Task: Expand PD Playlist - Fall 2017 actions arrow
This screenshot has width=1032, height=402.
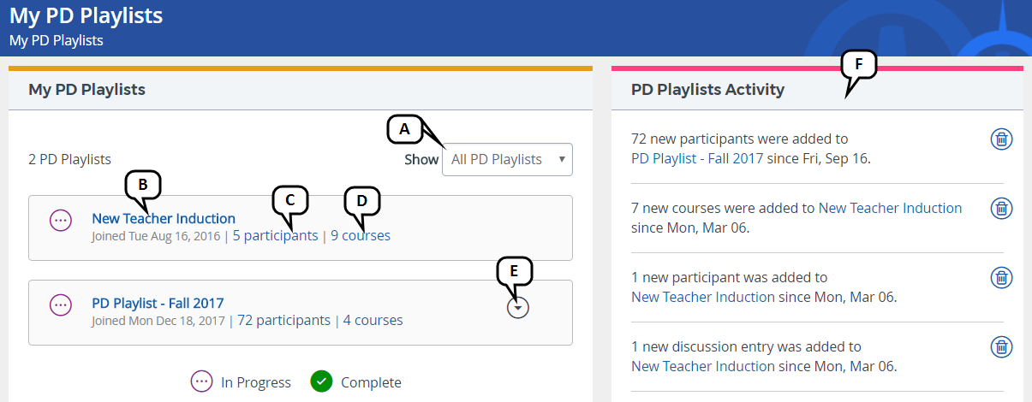Action: click(x=517, y=308)
